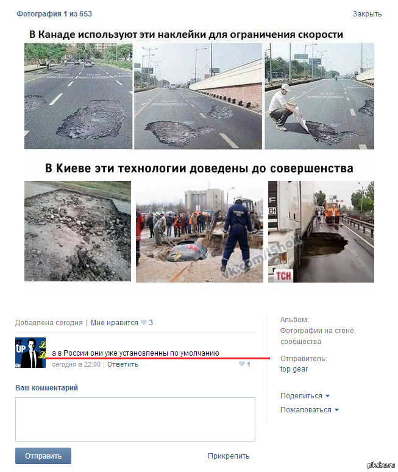The image size is (398, 472).
Task: Click the Закрыть link
Action: (367, 14)
